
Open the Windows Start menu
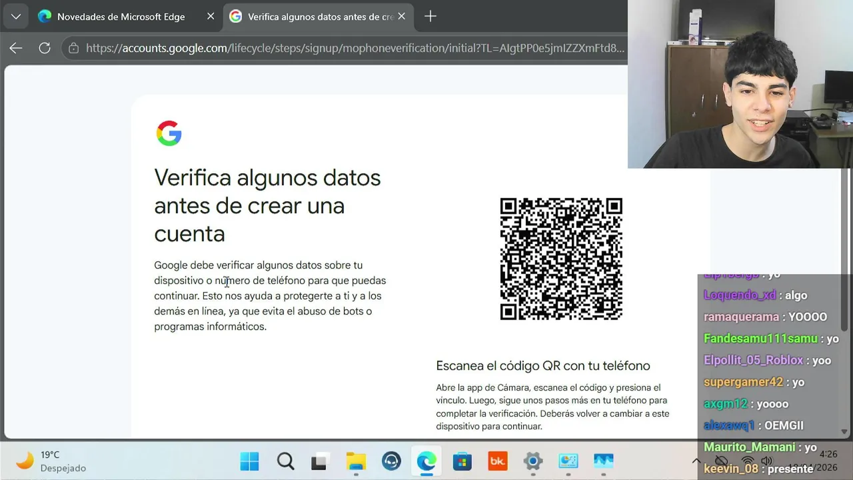coord(250,461)
